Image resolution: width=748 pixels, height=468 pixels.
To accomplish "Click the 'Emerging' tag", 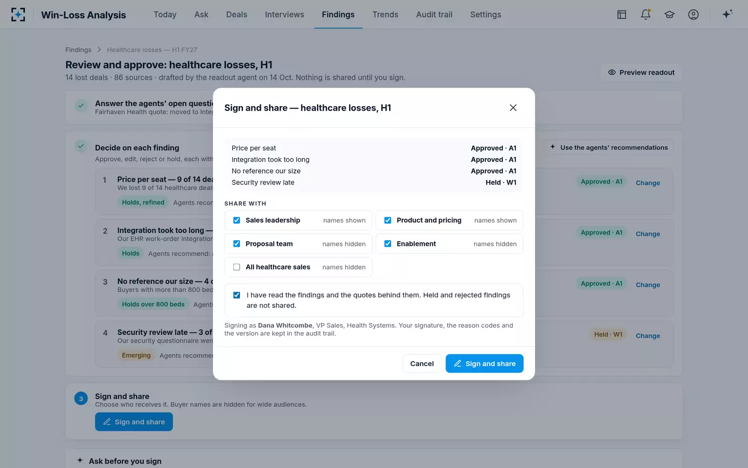I will 136,355.
